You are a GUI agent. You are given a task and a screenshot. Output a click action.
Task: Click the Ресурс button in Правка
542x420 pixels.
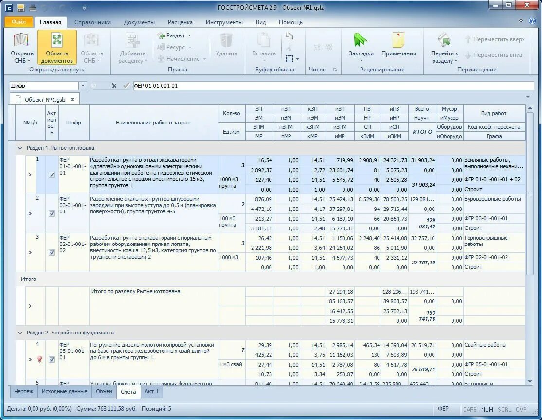click(175, 47)
